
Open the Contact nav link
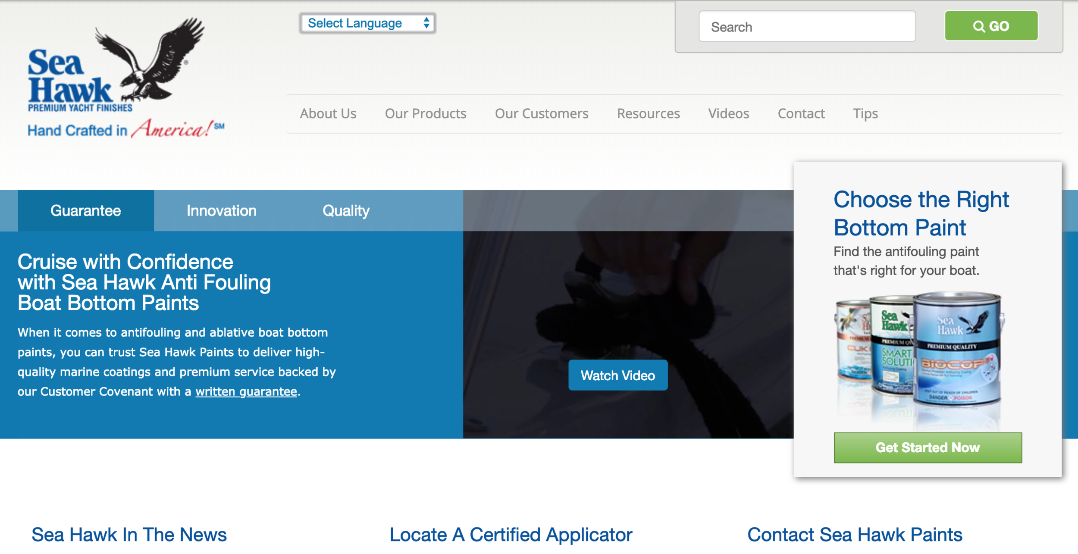[801, 114]
